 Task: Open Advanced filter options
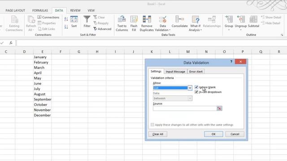click(102, 29)
